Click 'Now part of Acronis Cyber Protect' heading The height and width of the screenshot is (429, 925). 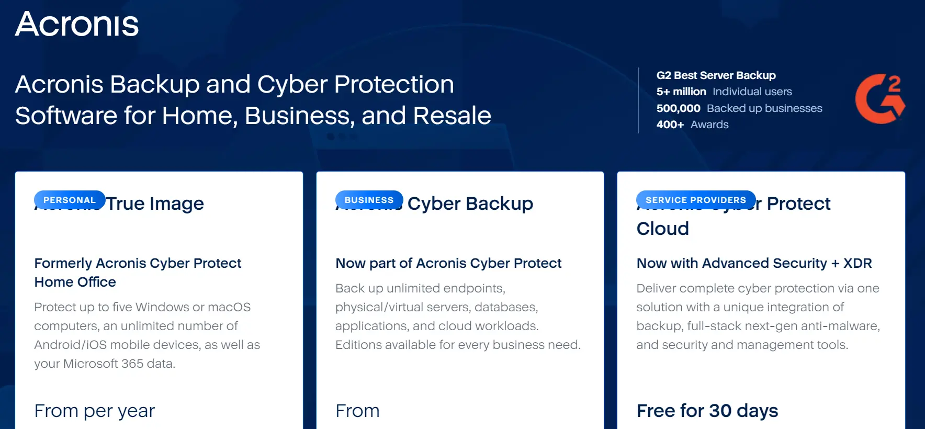[448, 263]
